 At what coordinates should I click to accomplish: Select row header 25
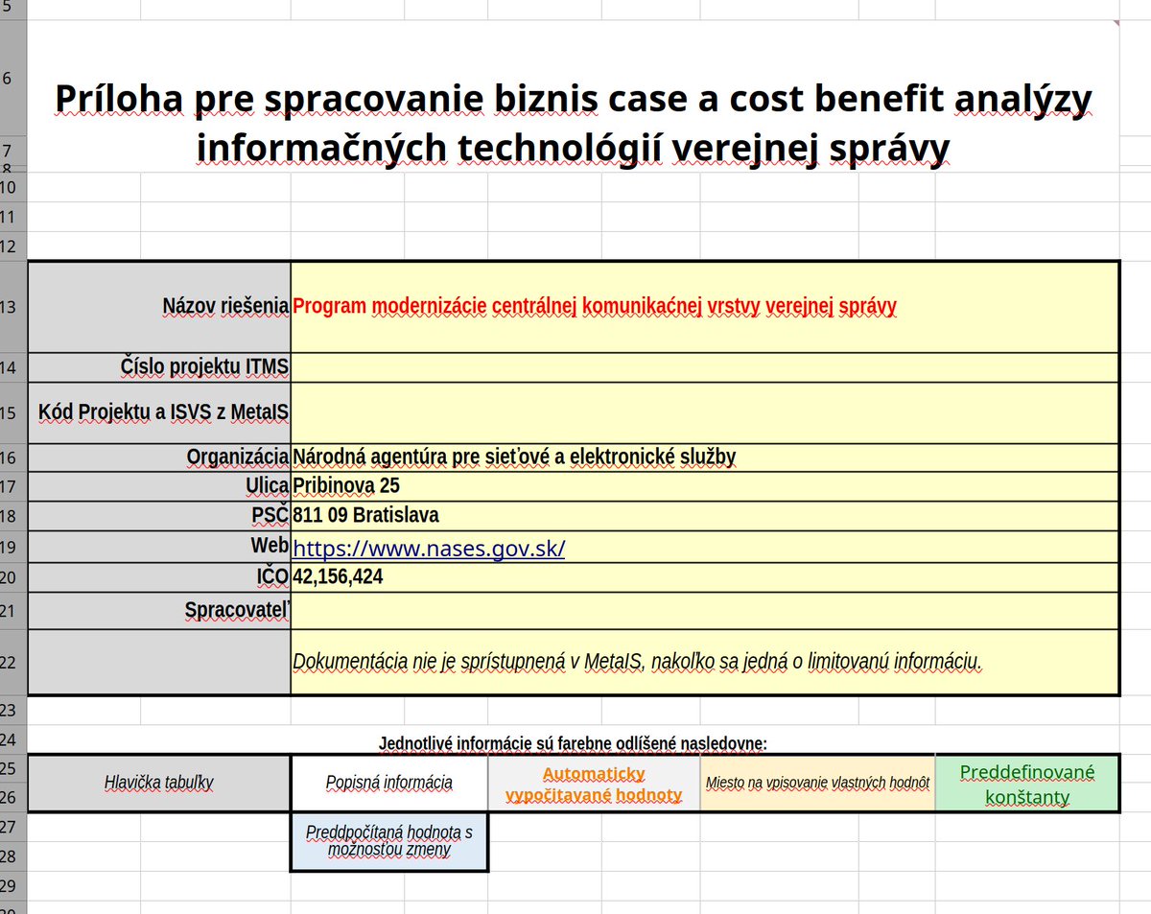coord(13,769)
